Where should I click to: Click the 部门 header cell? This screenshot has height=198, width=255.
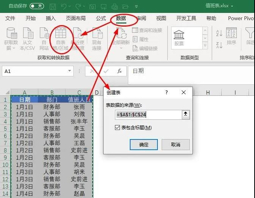pos(52,100)
